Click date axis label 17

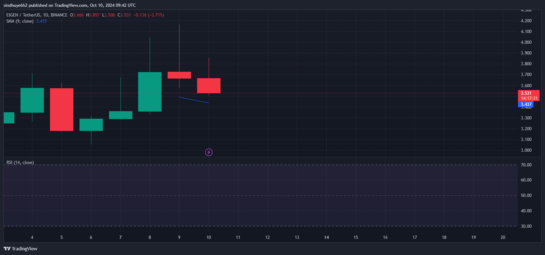(415, 237)
